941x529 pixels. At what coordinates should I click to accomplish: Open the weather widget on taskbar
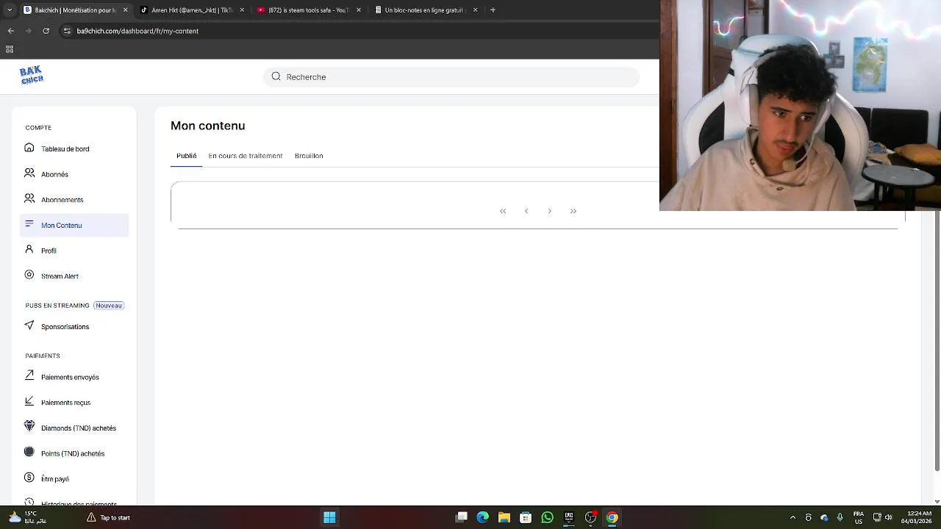click(x=26, y=517)
